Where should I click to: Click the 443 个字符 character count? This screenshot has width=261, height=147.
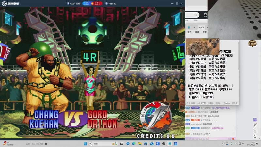click(x=201, y=103)
